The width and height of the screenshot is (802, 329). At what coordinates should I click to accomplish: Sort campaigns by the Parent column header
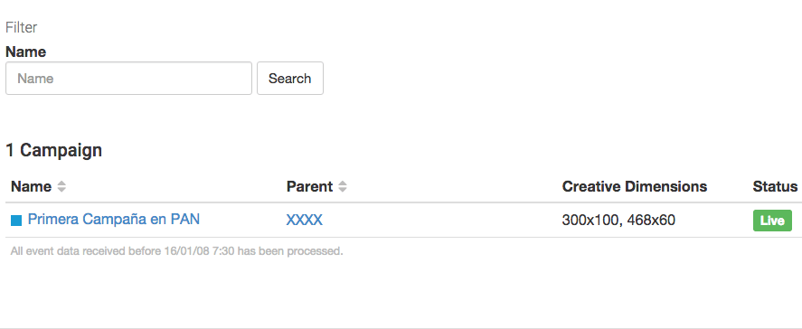pos(309,187)
